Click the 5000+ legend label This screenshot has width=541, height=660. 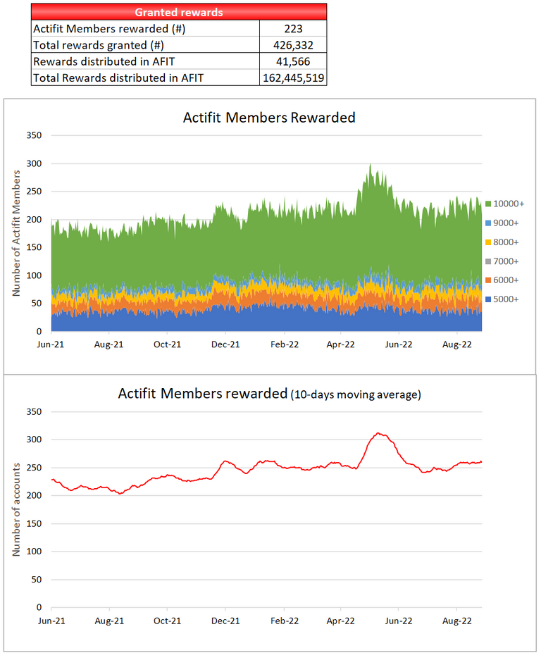(x=506, y=299)
